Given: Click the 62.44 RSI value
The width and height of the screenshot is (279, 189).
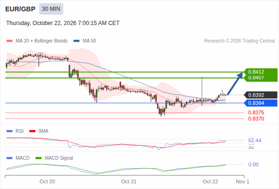Looking at the screenshot, I should (255, 140).
